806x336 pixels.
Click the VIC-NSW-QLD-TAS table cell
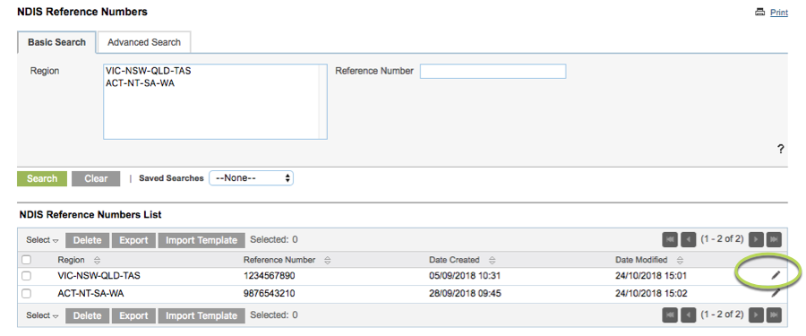[x=99, y=276]
